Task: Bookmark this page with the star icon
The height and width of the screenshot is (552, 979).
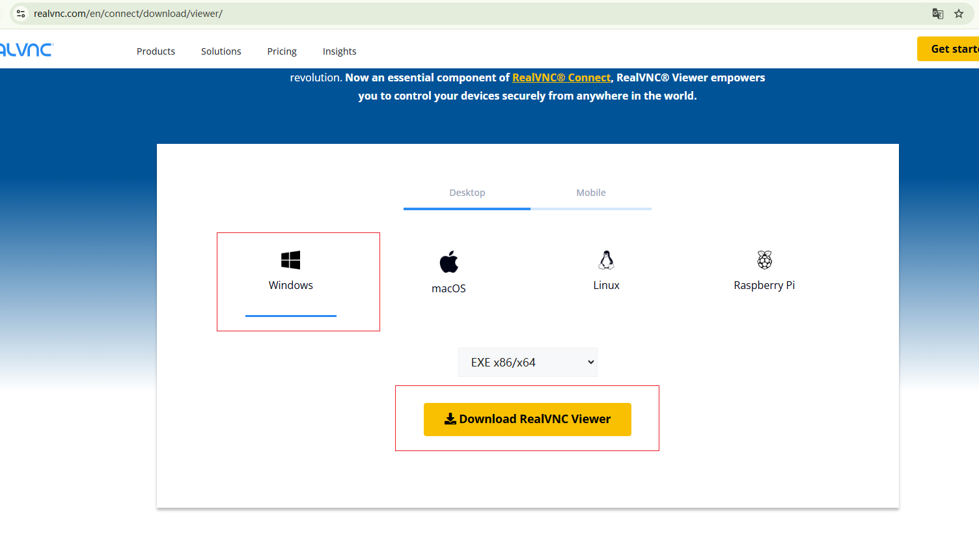Action: pyautogui.click(x=959, y=14)
